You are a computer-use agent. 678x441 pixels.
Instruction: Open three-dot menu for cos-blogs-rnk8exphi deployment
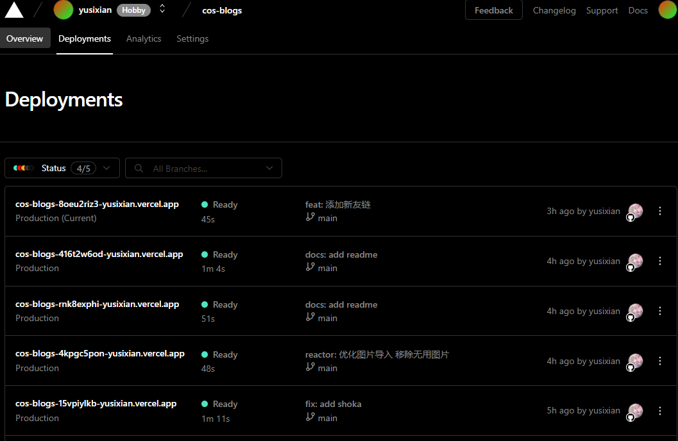(660, 311)
